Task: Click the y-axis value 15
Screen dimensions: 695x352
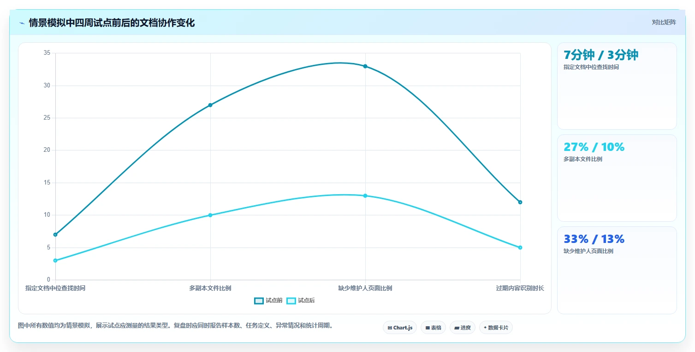Action: click(47, 183)
